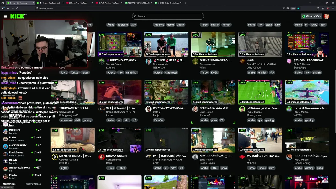Open Cansu channel avatar
The width and height of the screenshot is (336, 189).
[102, 157]
